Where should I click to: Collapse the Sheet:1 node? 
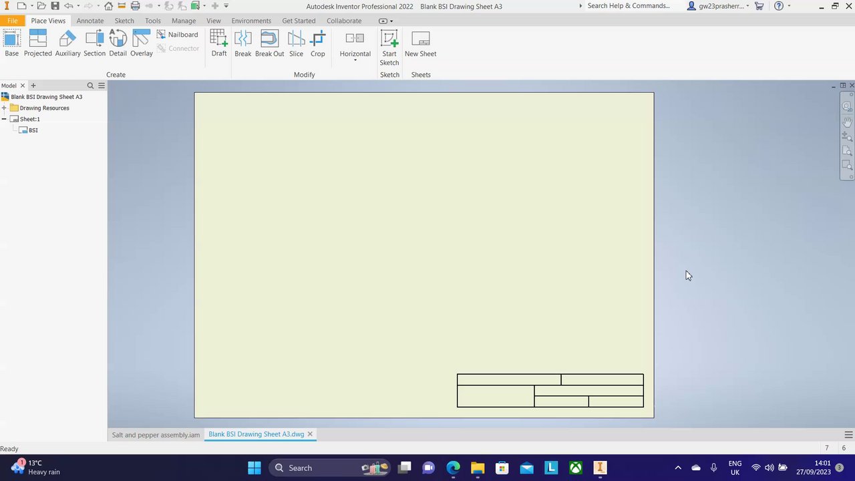pos(4,119)
